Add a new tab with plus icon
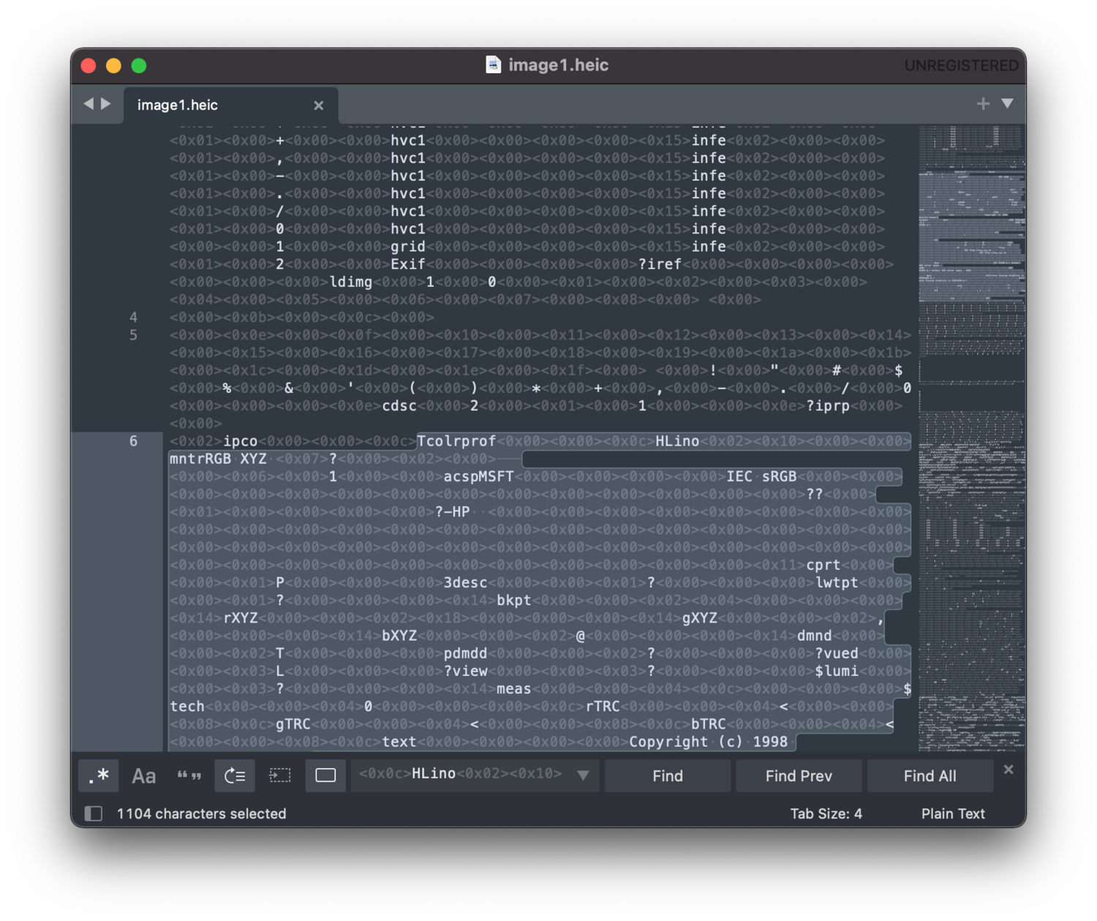 [x=983, y=104]
